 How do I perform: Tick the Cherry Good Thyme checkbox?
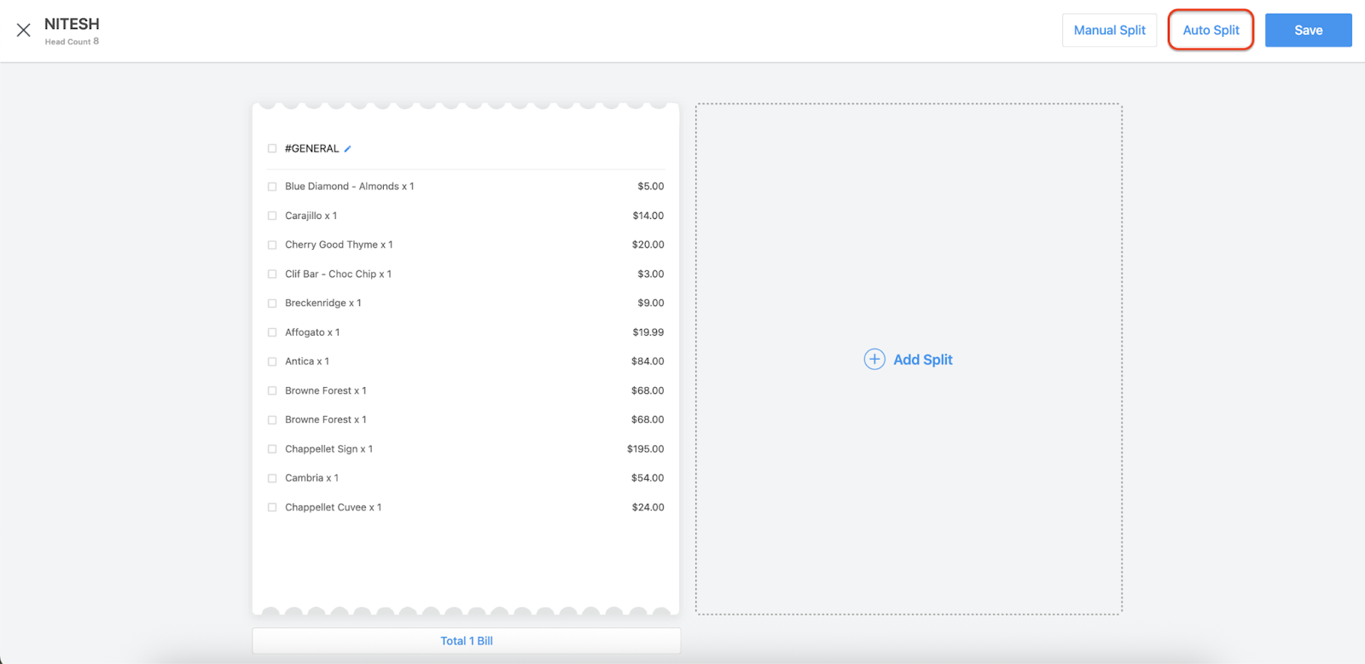click(272, 245)
